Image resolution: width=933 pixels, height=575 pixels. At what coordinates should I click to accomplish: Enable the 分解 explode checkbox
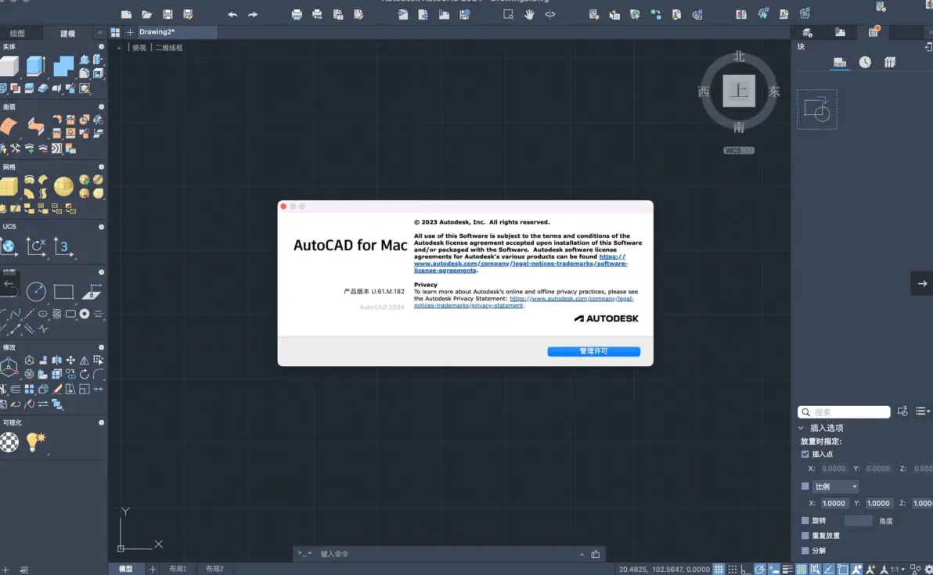(x=805, y=550)
